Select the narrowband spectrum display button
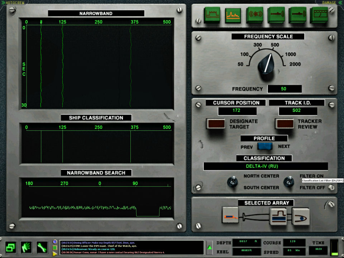This screenshot has width=344, height=258. (x=233, y=15)
